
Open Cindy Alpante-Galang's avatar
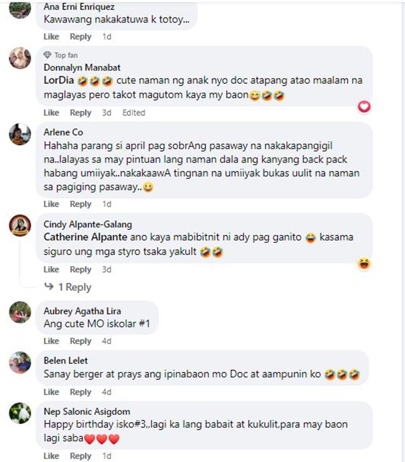click(20, 226)
